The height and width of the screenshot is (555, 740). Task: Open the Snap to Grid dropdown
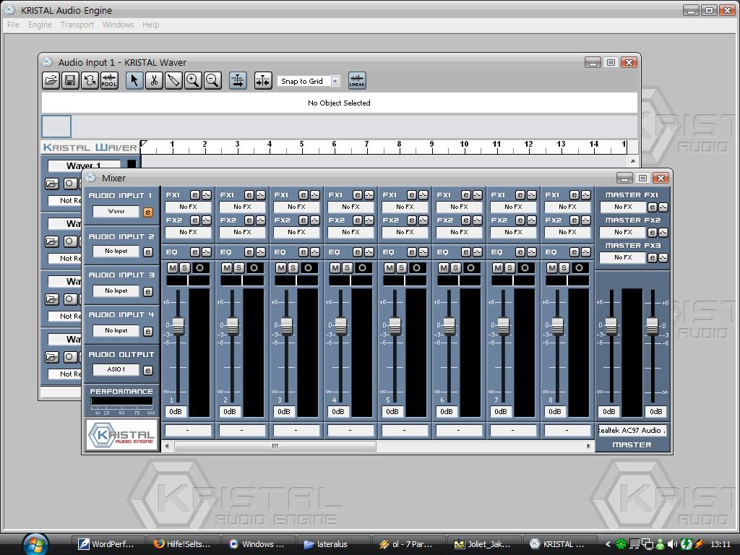coord(335,81)
